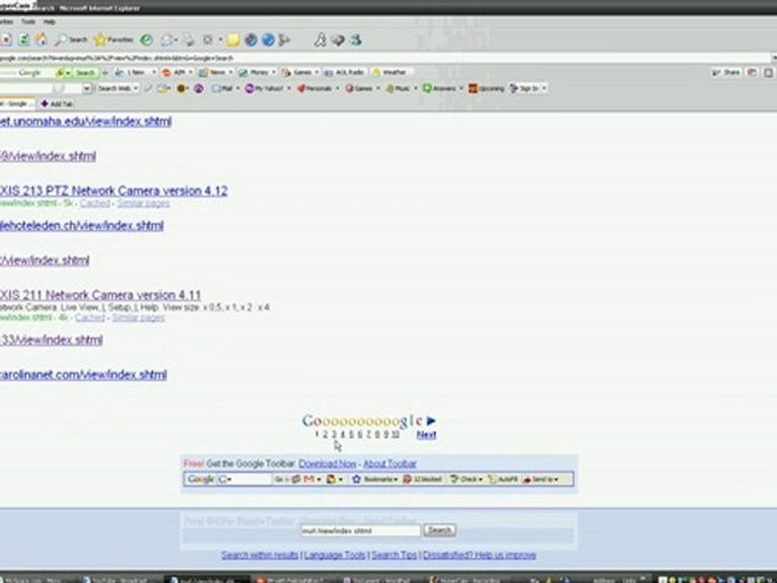Click the Games button on Yahoo toolbar
This screenshot has height=583, width=777.
click(359, 88)
